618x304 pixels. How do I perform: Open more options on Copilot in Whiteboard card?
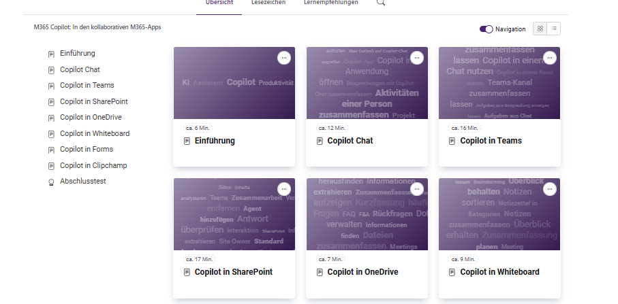coord(549,189)
